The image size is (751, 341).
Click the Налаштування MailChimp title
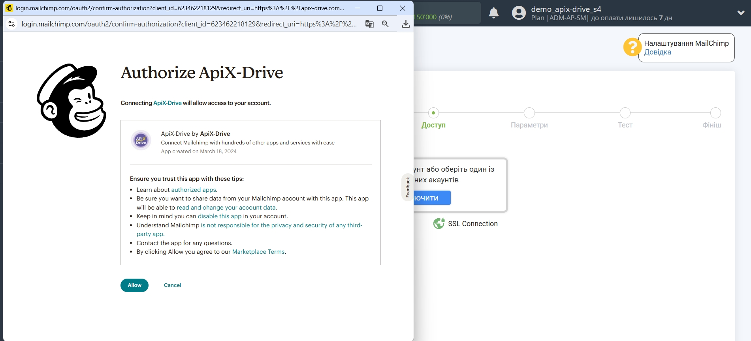click(x=686, y=43)
